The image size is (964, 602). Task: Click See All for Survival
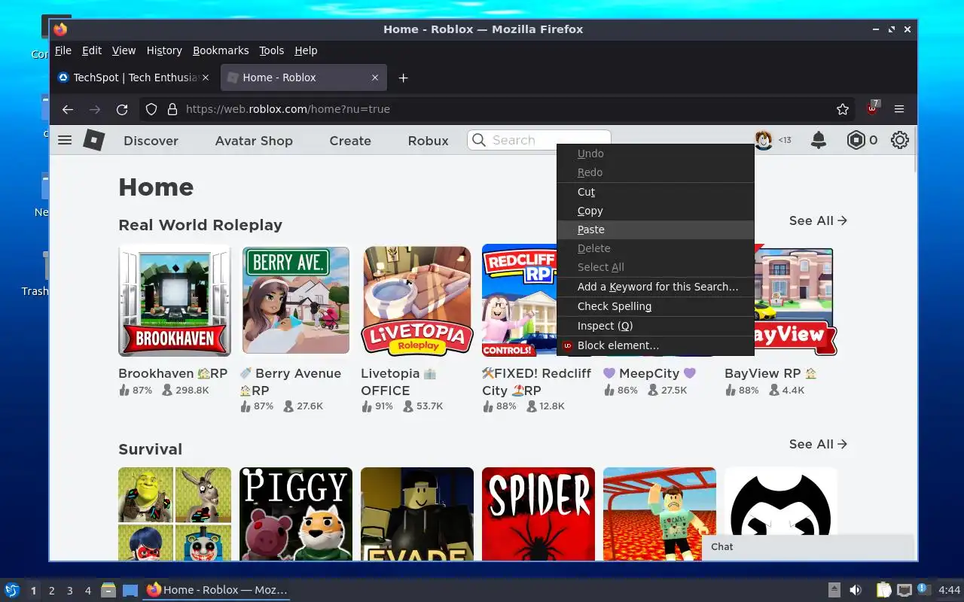tap(818, 444)
